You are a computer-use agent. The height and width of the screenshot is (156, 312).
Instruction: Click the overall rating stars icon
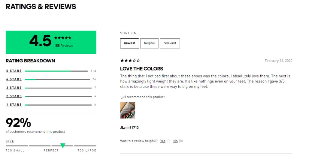(62, 38)
